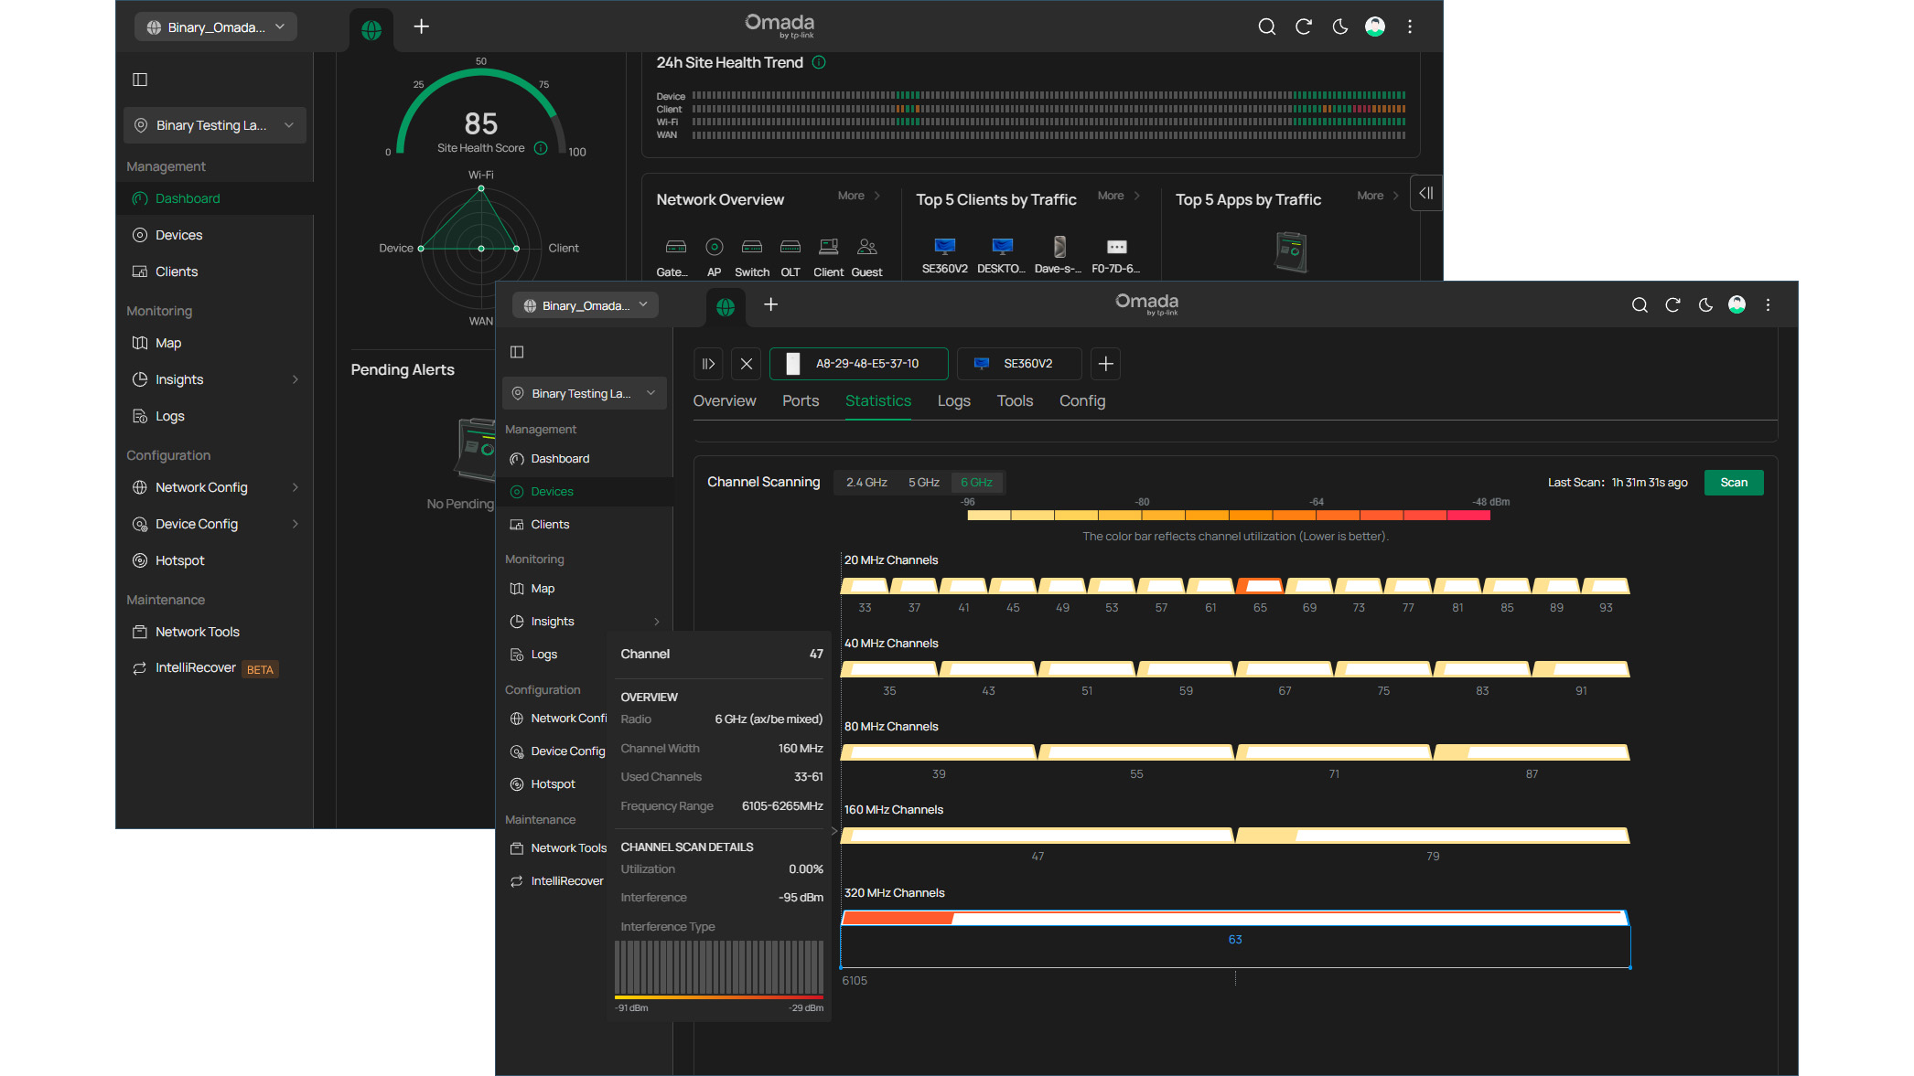Open user avatar menu in front window

(x=1737, y=304)
